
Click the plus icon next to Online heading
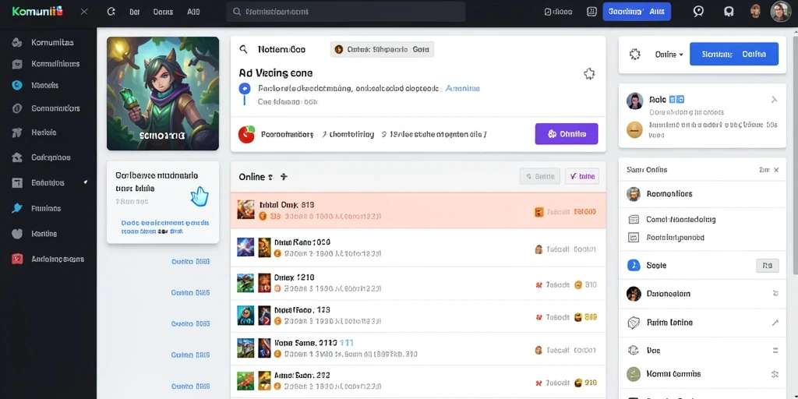coord(284,177)
